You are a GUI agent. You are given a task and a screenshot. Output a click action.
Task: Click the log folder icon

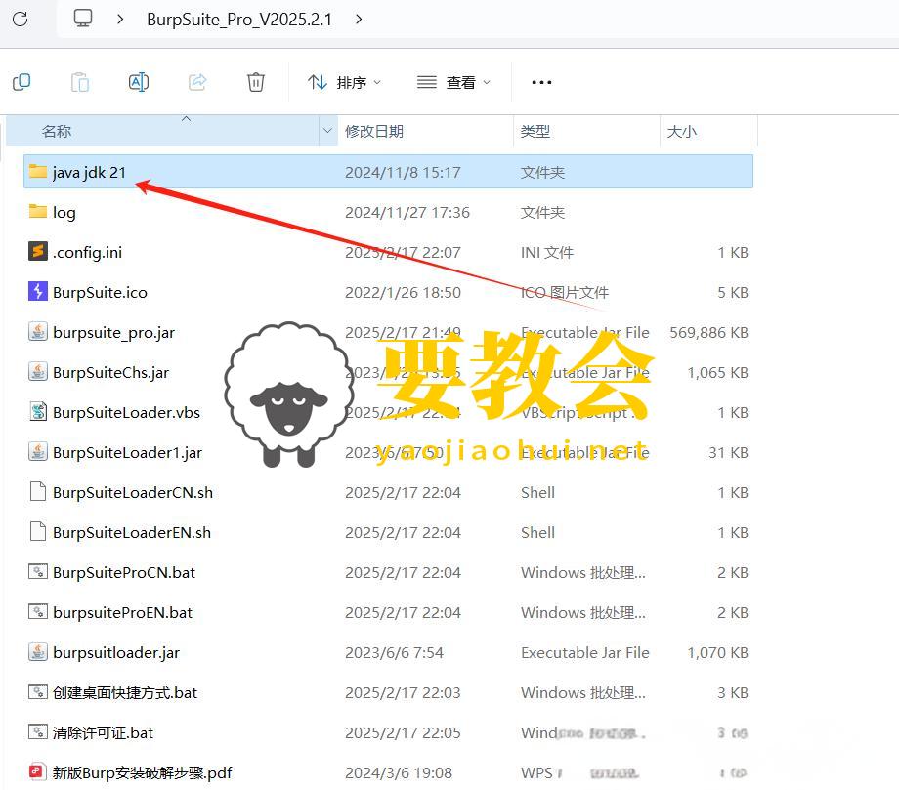click(x=38, y=211)
